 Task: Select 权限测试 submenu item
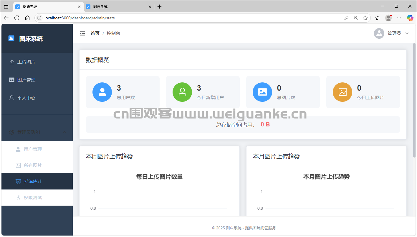tap(37, 198)
